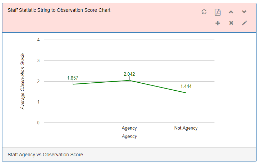Click the chevron up icon in header
This screenshot has width=260, height=165.
pyautogui.click(x=231, y=12)
